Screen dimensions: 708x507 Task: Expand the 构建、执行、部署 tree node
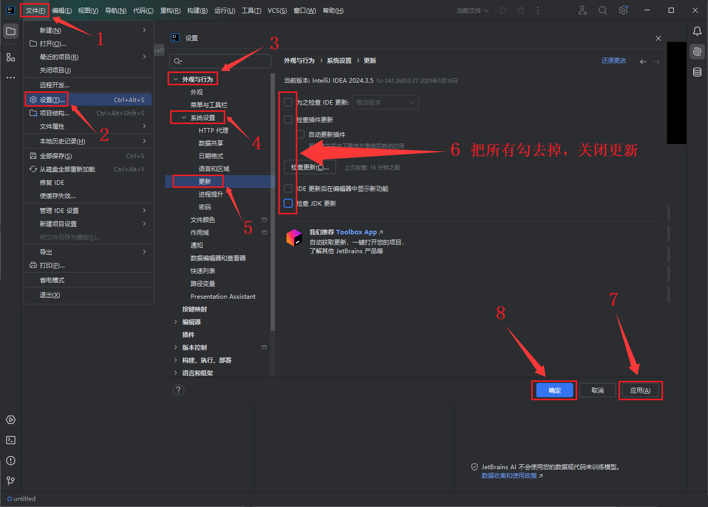pos(176,360)
